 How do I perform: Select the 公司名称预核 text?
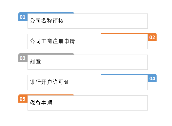(47, 20)
